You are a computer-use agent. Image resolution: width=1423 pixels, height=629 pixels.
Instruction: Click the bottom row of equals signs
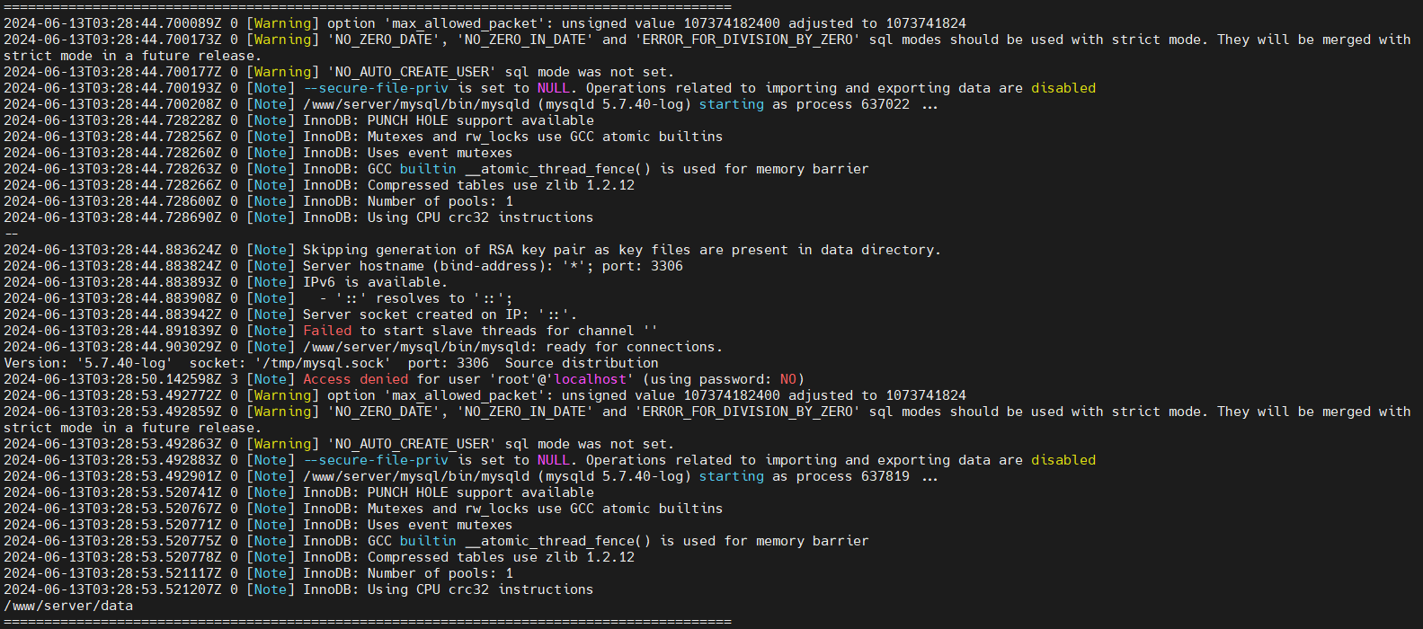point(368,622)
